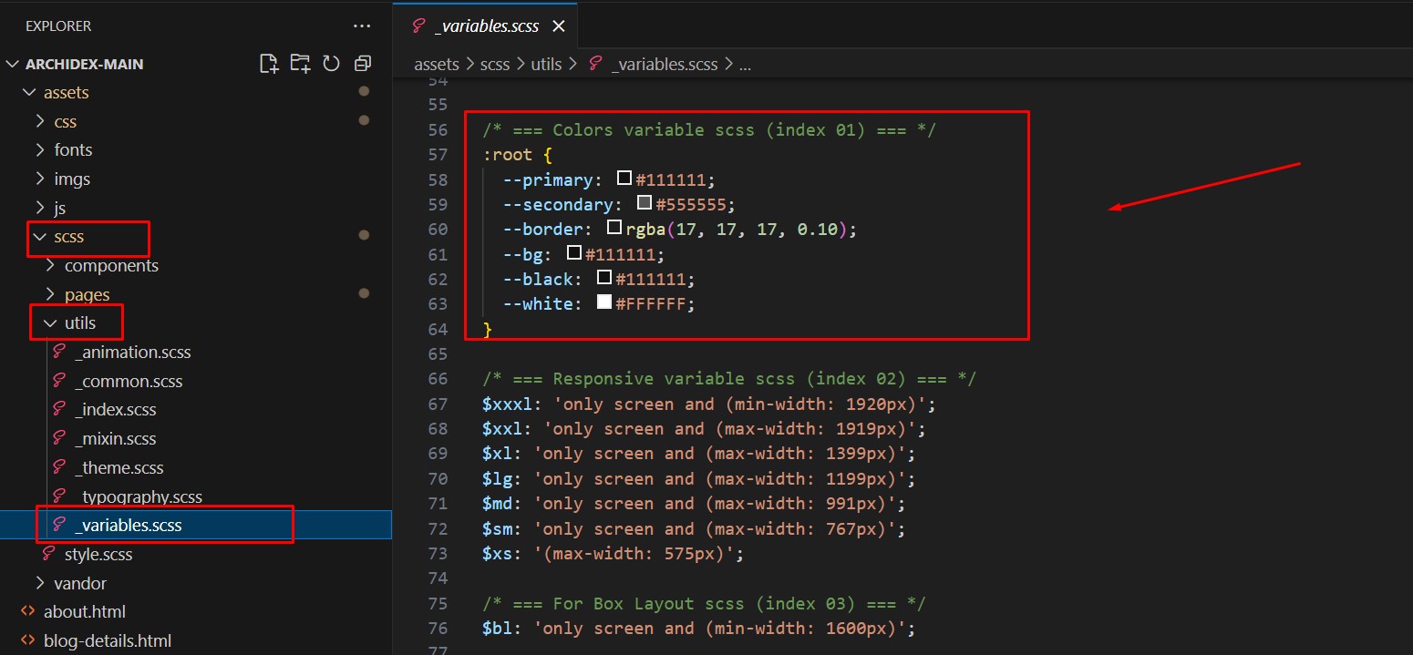Click the scss breadcrumb segment
Viewport: 1413px width, 655px height.
pyautogui.click(x=495, y=64)
